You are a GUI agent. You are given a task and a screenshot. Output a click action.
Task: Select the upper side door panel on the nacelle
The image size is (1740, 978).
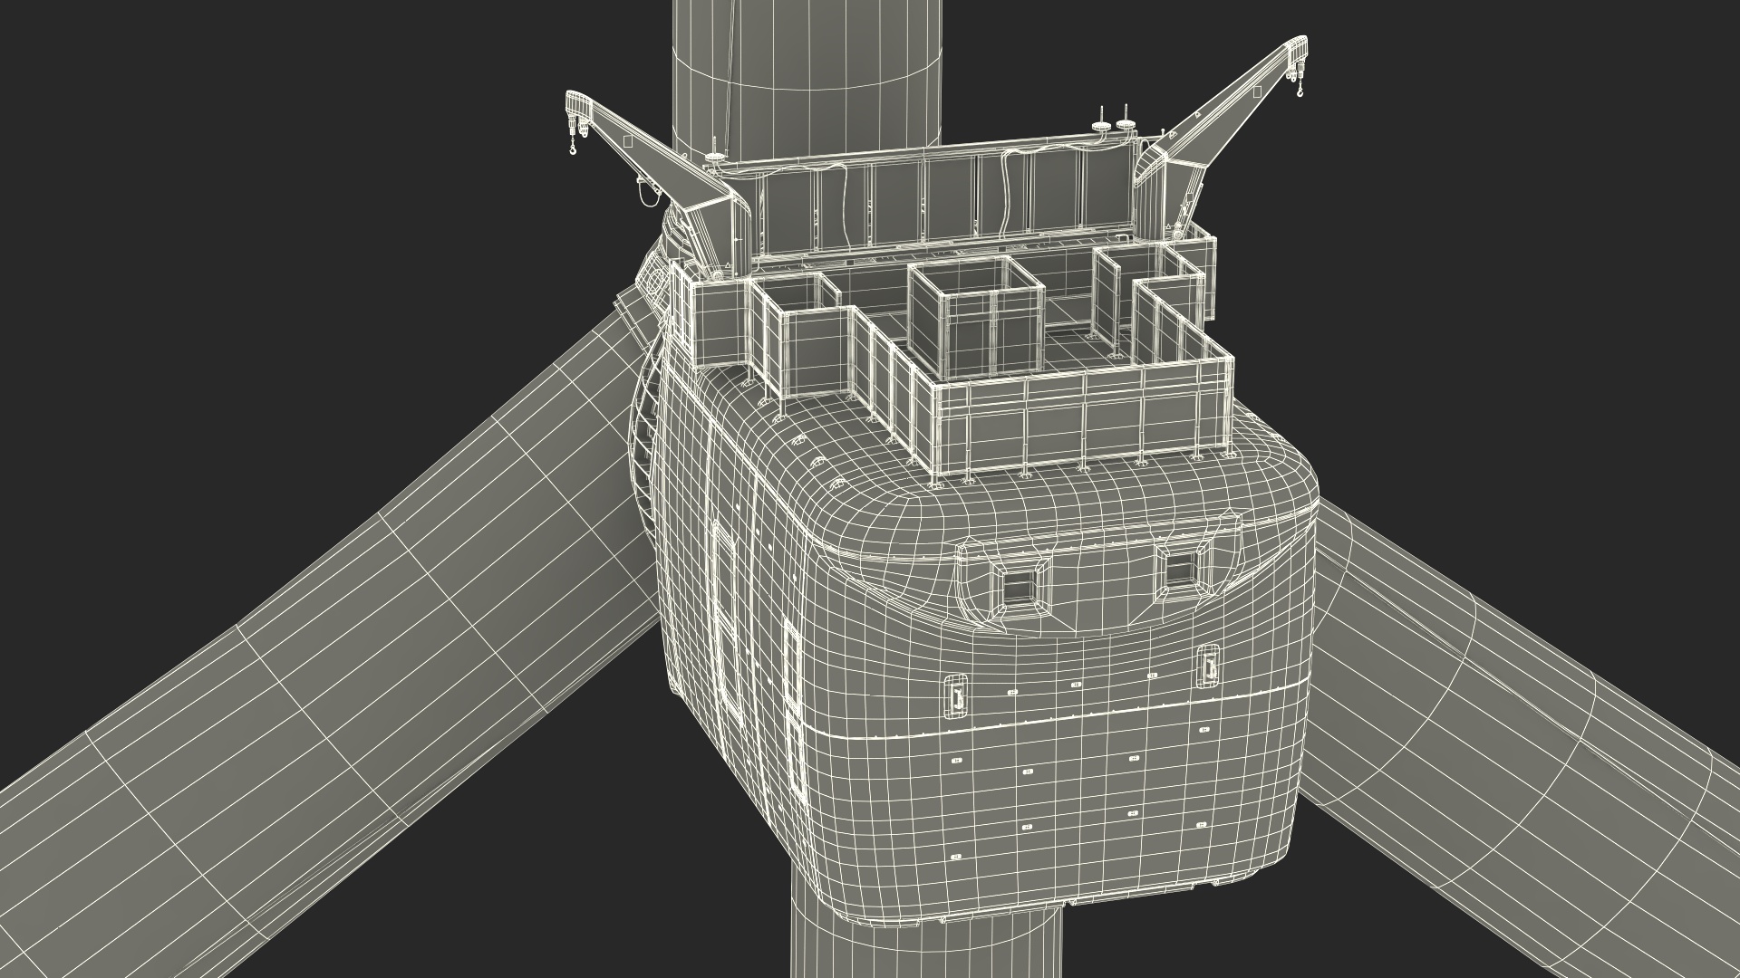click(x=725, y=580)
